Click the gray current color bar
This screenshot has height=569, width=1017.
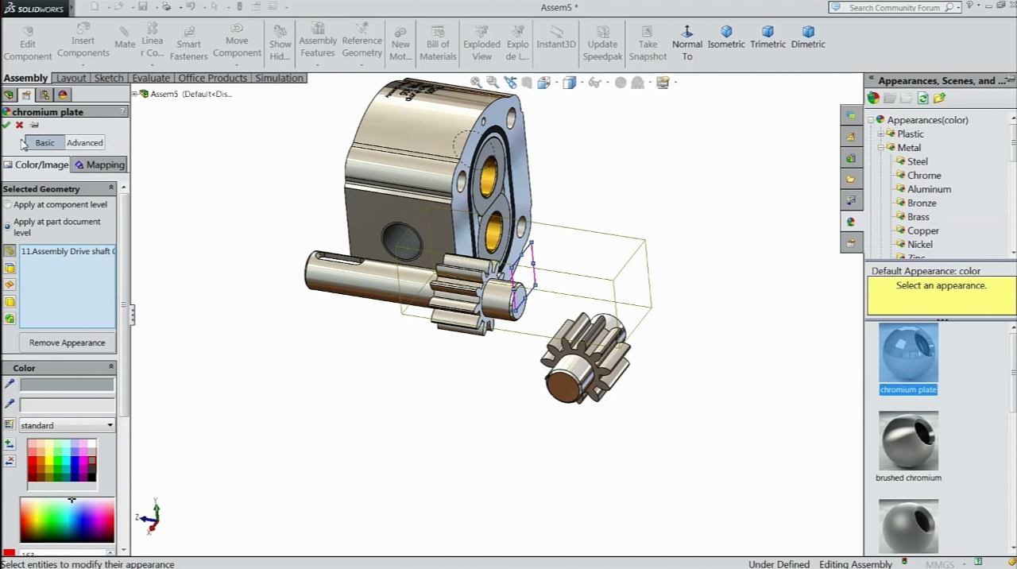[x=67, y=385]
